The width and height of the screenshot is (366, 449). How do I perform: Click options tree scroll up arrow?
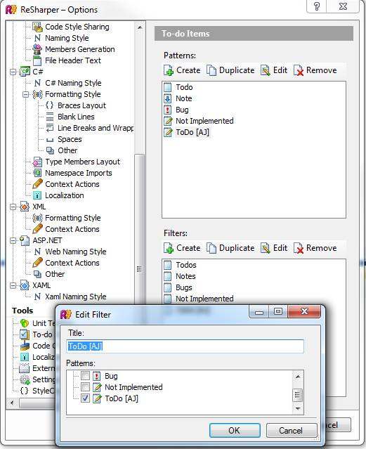(140, 28)
